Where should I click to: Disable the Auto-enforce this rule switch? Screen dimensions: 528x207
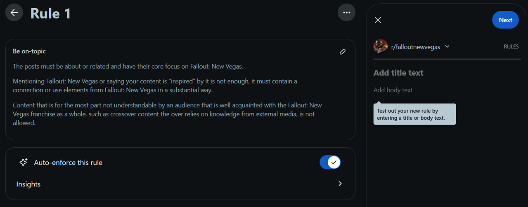[x=330, y=162]
